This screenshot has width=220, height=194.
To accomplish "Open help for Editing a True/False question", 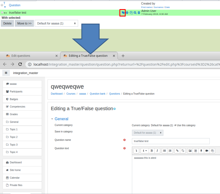I will (x=115, y=109).
